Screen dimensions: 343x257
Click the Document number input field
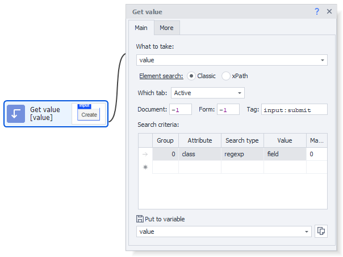[181, 110]
